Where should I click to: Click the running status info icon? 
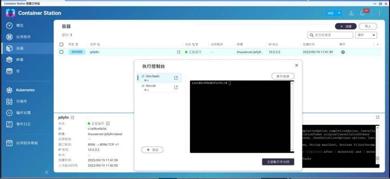coord(108,124)
